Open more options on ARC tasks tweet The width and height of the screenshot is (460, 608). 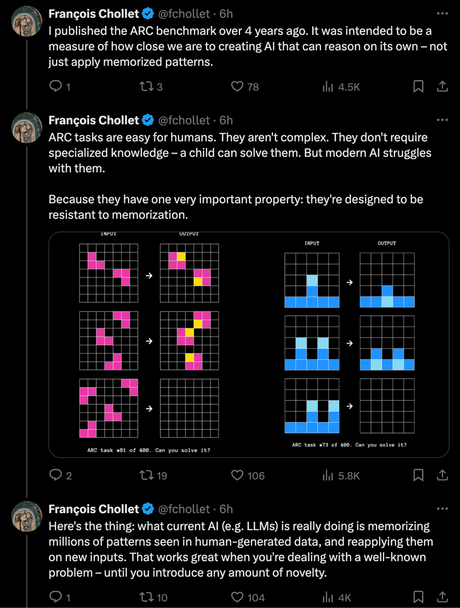[x=442, y=120]
